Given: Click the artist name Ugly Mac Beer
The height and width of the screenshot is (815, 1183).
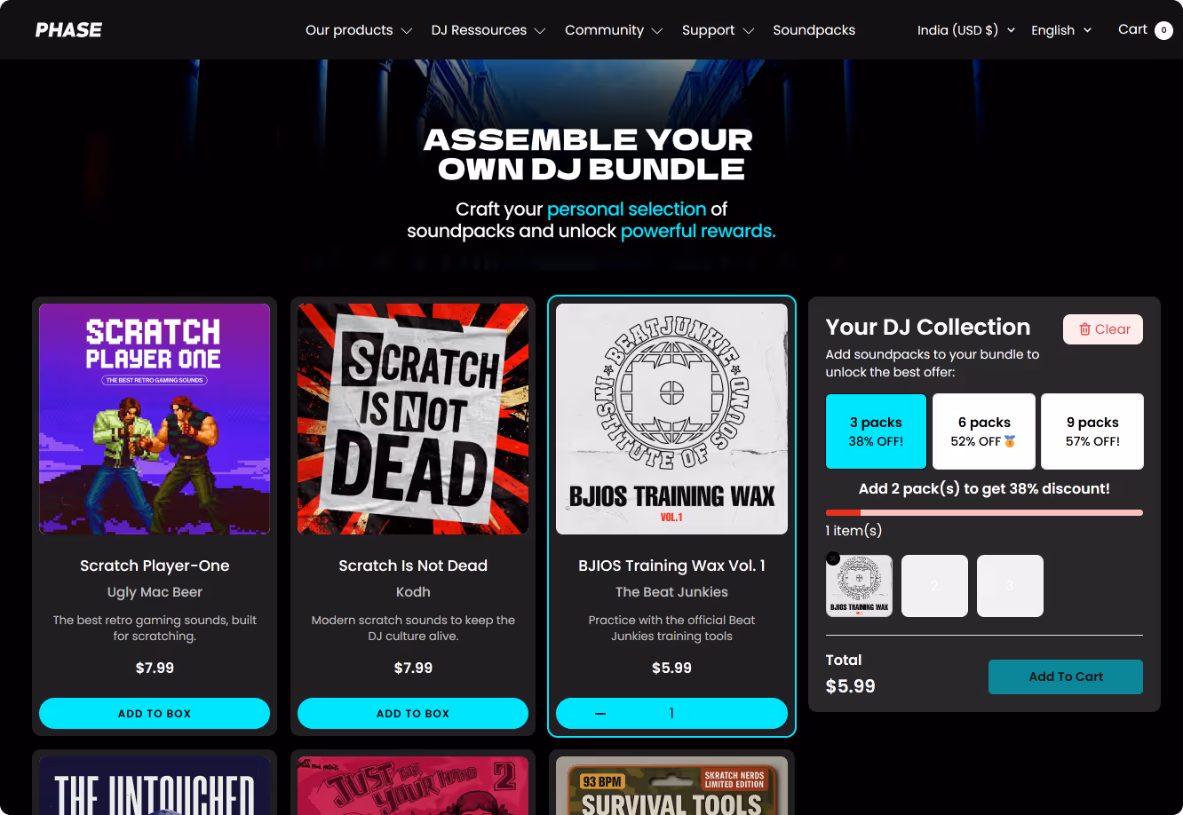Looking at the screenshot, I should coord(155,592).
